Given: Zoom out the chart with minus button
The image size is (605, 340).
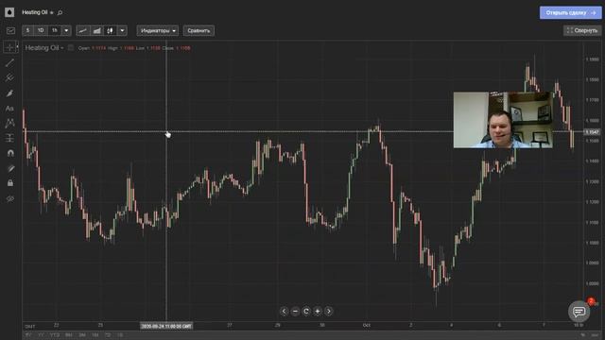Looking at the screenshot, I should pyautogui.click(x=295, y=311).
